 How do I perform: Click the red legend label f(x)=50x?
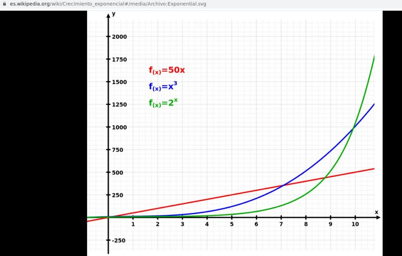click(x=167, y=70)
